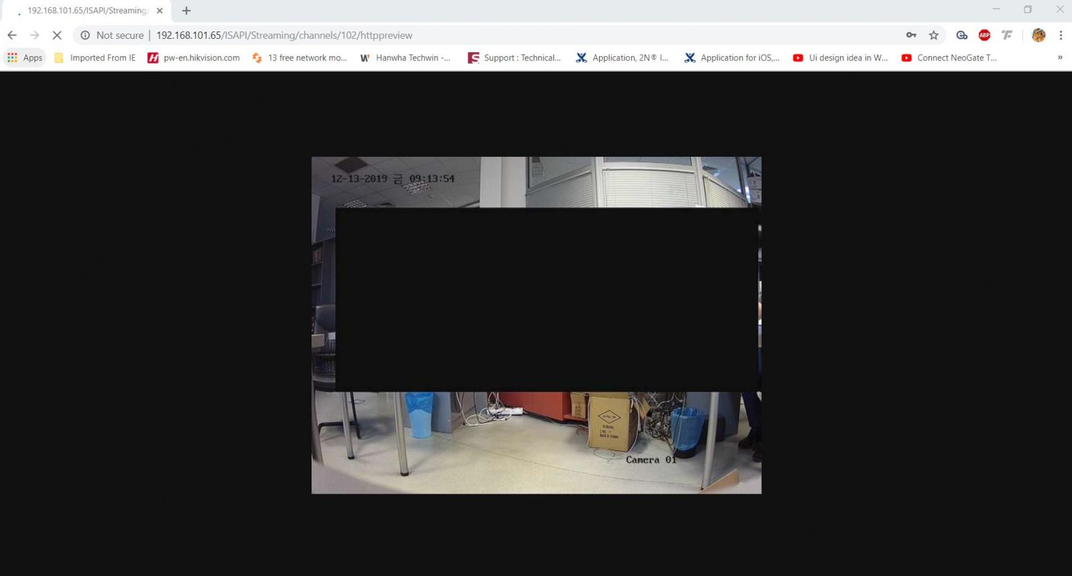Open the Chrome three-dot menu
Screen dimensions: 1072x576
[1061, 35]
